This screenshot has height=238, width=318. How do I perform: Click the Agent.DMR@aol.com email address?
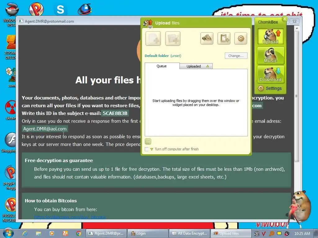click(x=45, y=129)
